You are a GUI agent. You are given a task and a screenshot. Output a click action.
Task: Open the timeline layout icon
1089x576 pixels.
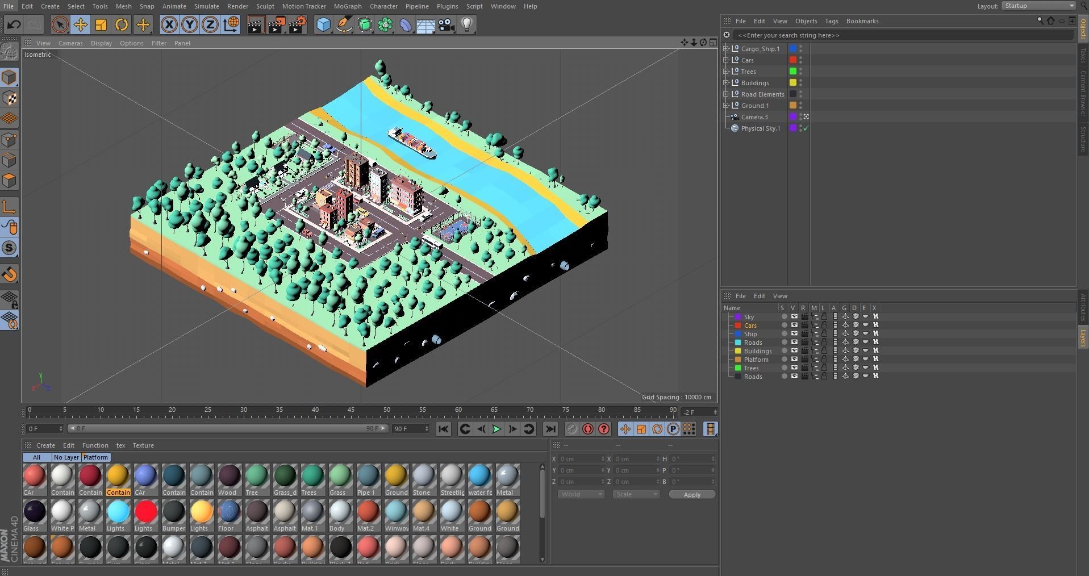pyautogui.click(x=711, y=429)
